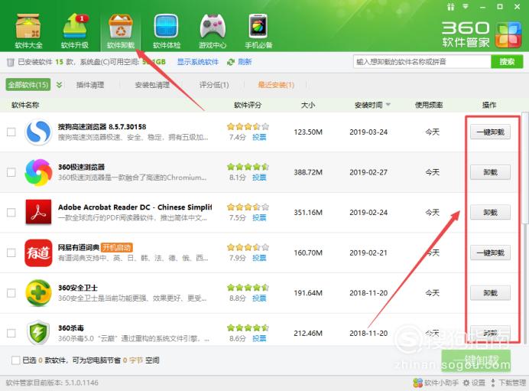This screenshot has width=529, height=391.
Task: Click 投票 link for 360杀毒
Action: point(259,338)
